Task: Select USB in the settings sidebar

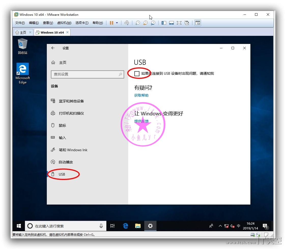Action: [x=88, y=174]
